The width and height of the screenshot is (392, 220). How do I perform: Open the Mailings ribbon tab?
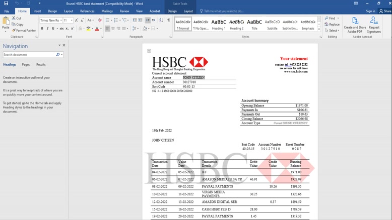coord(107,11)
